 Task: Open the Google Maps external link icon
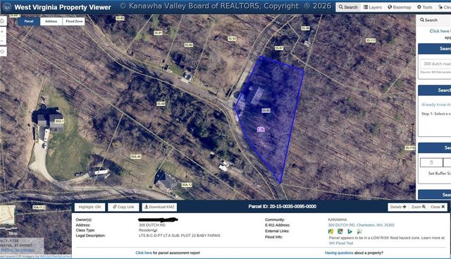[340, 231]
